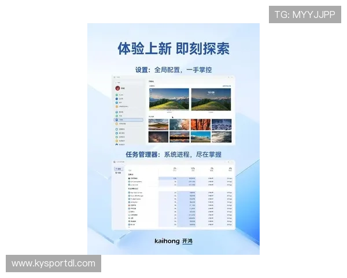Click the red user avatar in Settings sidebar

pyautogui.click(x=117, y=88)
